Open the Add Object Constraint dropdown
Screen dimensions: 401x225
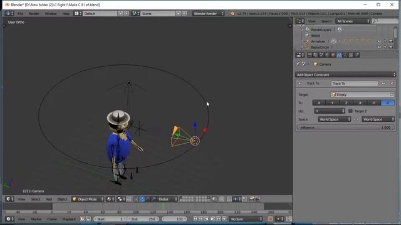coord(345,75)
